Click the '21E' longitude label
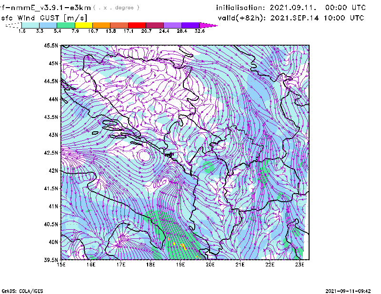The height and width of the screenshot is (294, 381). (240, 265)
